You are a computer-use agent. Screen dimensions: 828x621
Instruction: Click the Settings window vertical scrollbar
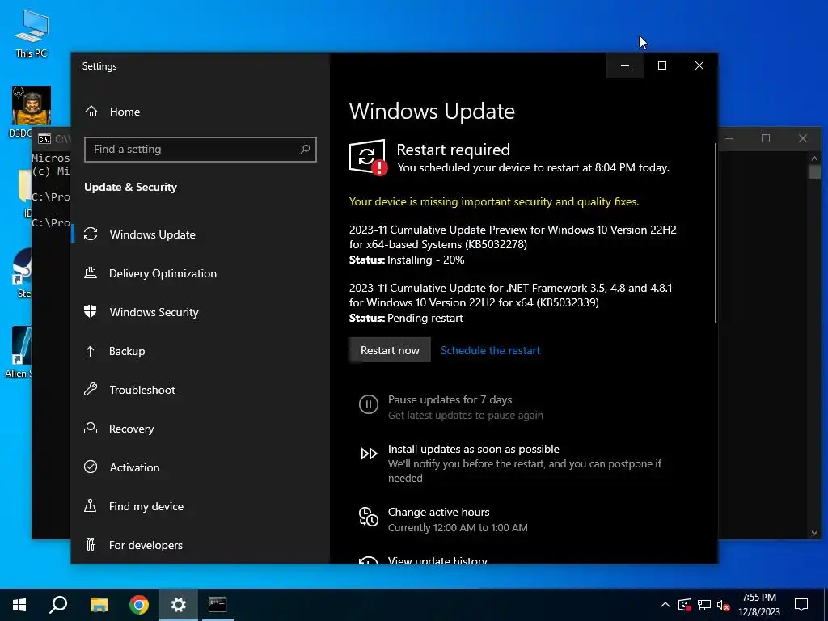716,232
